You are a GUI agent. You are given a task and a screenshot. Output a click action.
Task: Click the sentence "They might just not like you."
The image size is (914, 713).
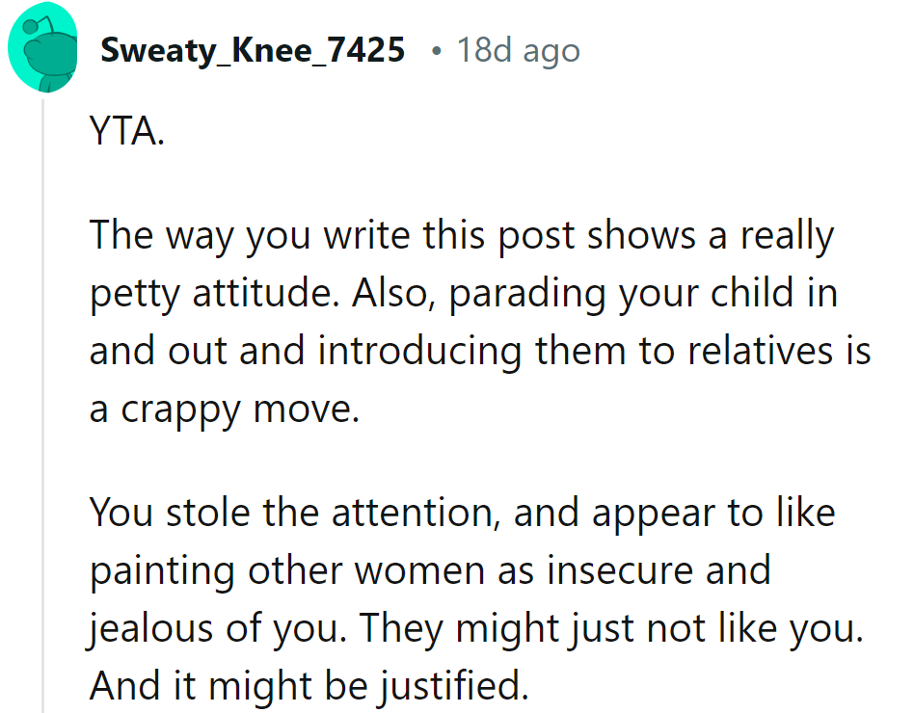click(x=611, y=629)
